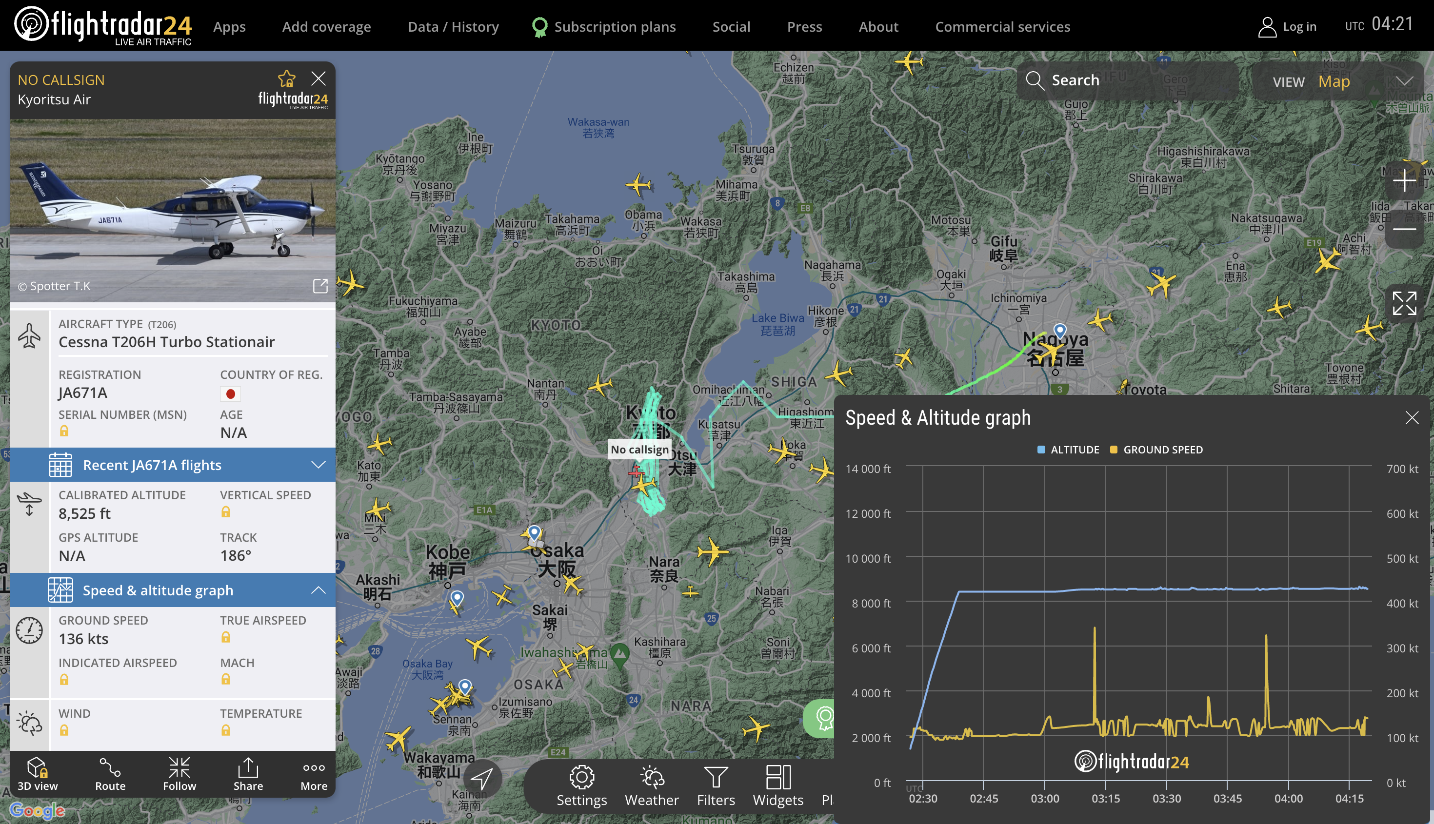Favorite this aircraft with star icon
The height and width of the screenshot is (824, 1434).
tap(286, 78)
